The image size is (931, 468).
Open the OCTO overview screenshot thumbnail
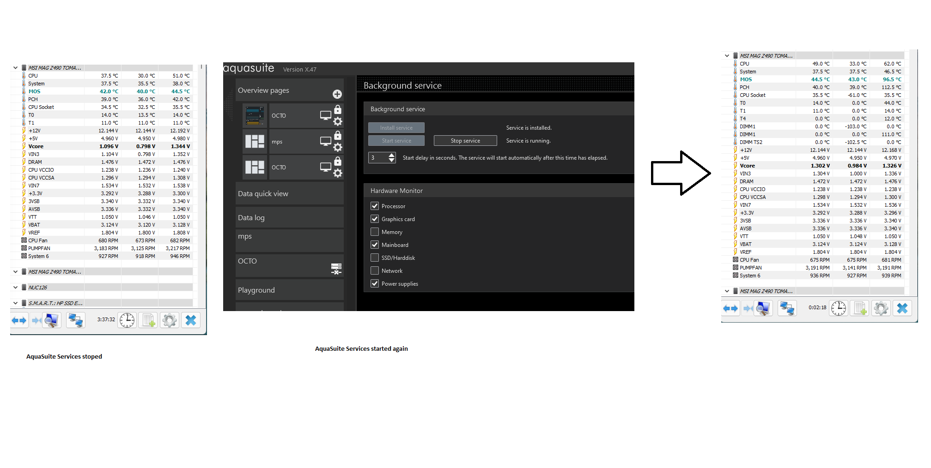tap(255, 116)
